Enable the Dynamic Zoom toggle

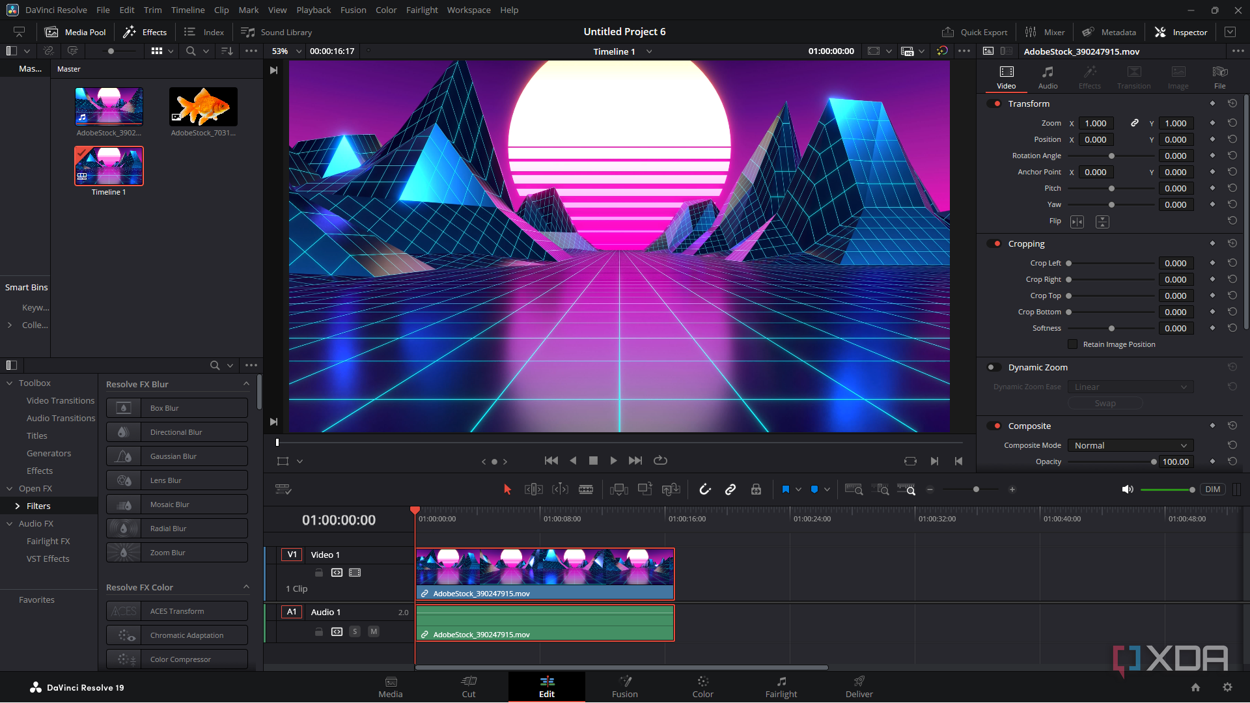[x=993, y=367]
